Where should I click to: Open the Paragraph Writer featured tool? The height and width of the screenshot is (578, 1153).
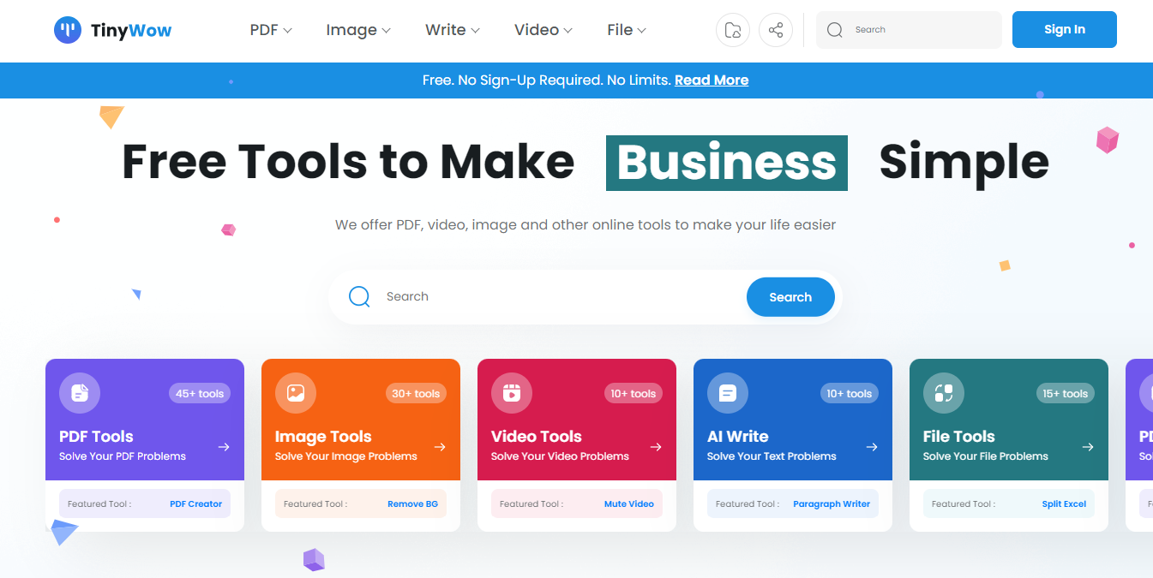(832, 504)
